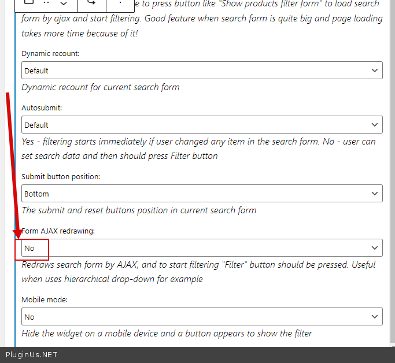The image size is (395, 363).
Task: Move block down with the chevron arrow
Action: (x=64, y=3)
